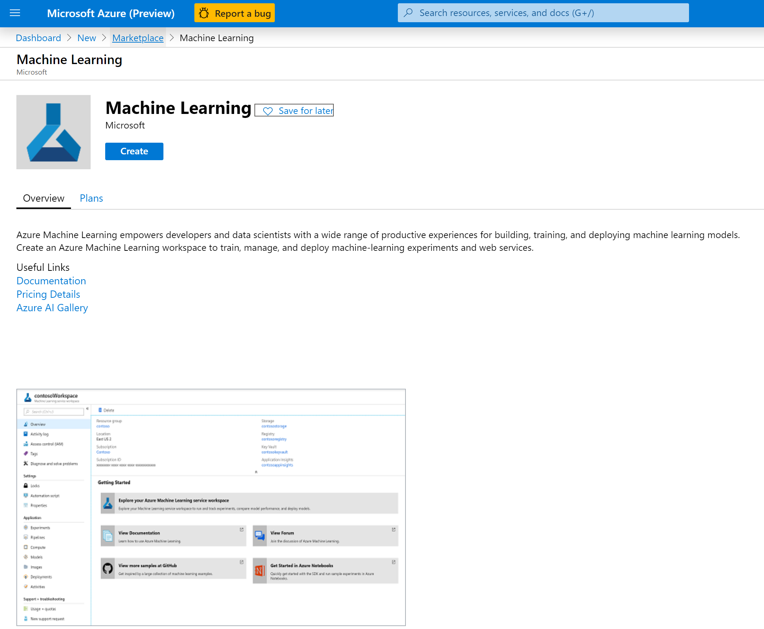Click the Useful Links heading
Screen dimensions: 764x629
pyautogui.click(x=43, y=267)
